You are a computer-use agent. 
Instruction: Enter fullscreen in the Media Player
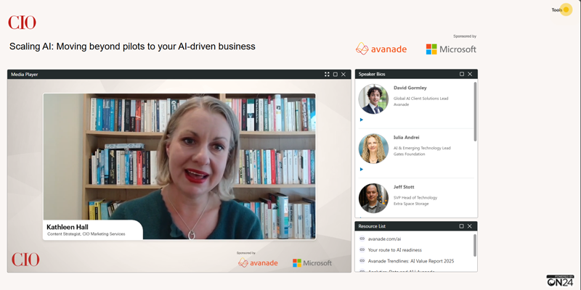pyautogui.click(x=327, y=74)
